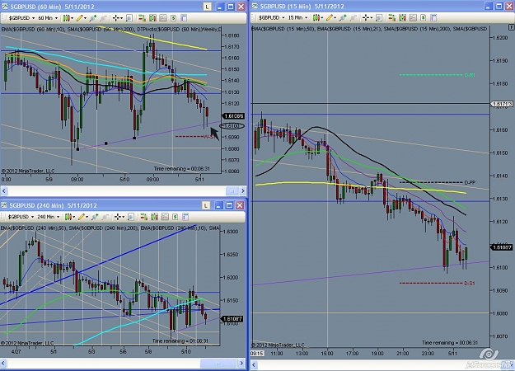Click the title bar icon of 15 Min window
Screen dimensions: 515x371
[255, 6]
